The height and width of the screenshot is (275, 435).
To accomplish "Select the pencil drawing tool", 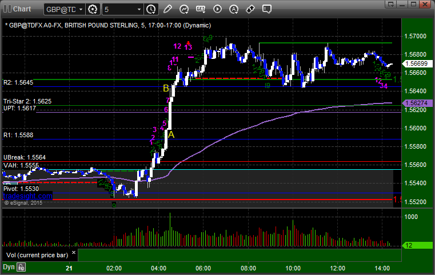I will click(x=167, y=9).
